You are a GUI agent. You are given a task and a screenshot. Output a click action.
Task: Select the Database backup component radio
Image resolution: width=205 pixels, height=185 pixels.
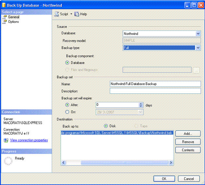pos(67,63)
